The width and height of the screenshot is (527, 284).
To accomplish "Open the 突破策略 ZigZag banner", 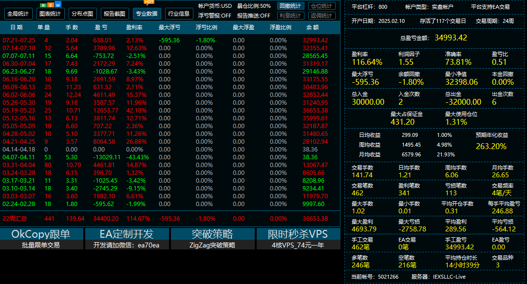I will (x=212, y=239).
